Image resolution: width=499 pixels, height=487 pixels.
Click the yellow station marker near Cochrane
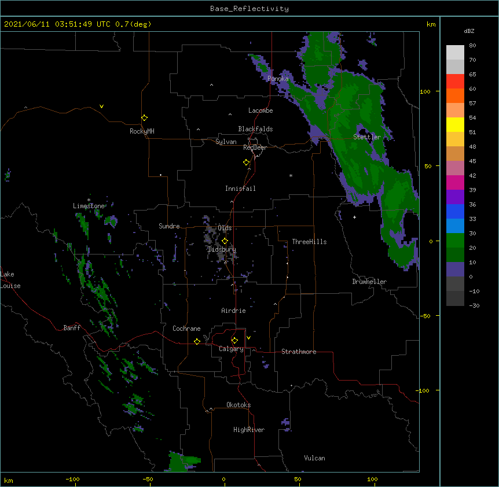tap(197, 341)
